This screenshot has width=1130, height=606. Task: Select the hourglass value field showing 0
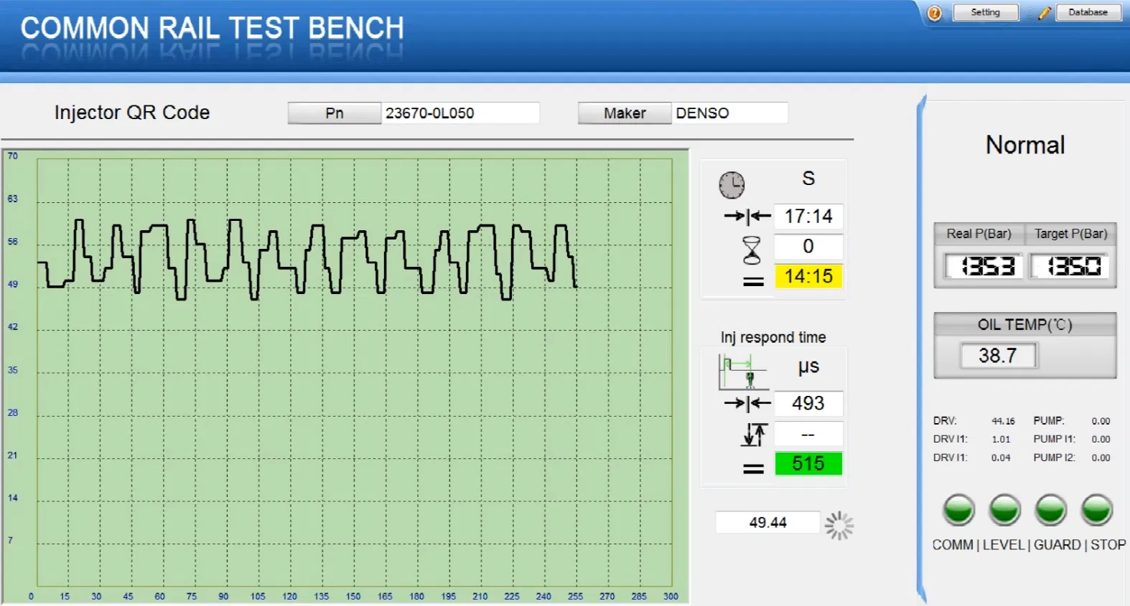click(808, 246)
